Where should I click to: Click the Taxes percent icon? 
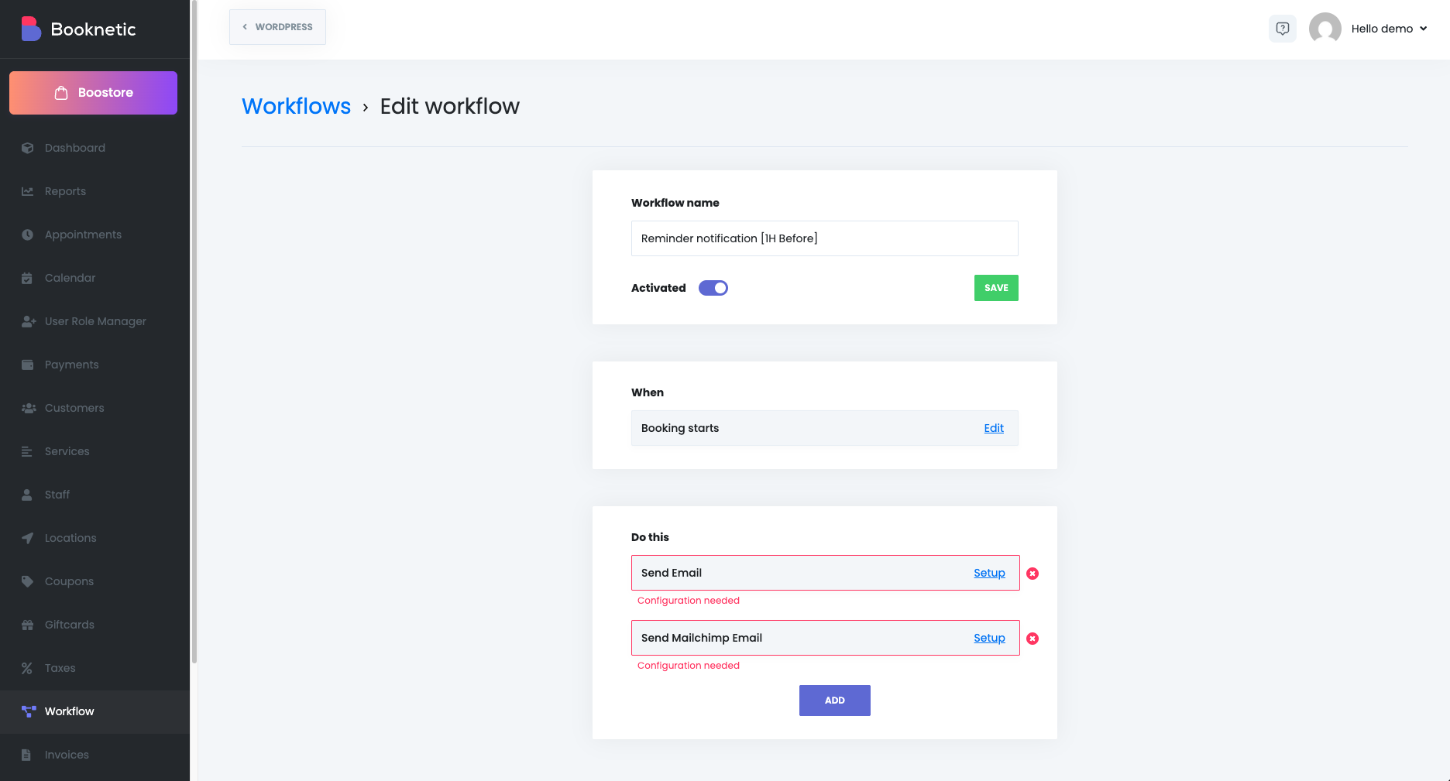(x=27, y=668)
